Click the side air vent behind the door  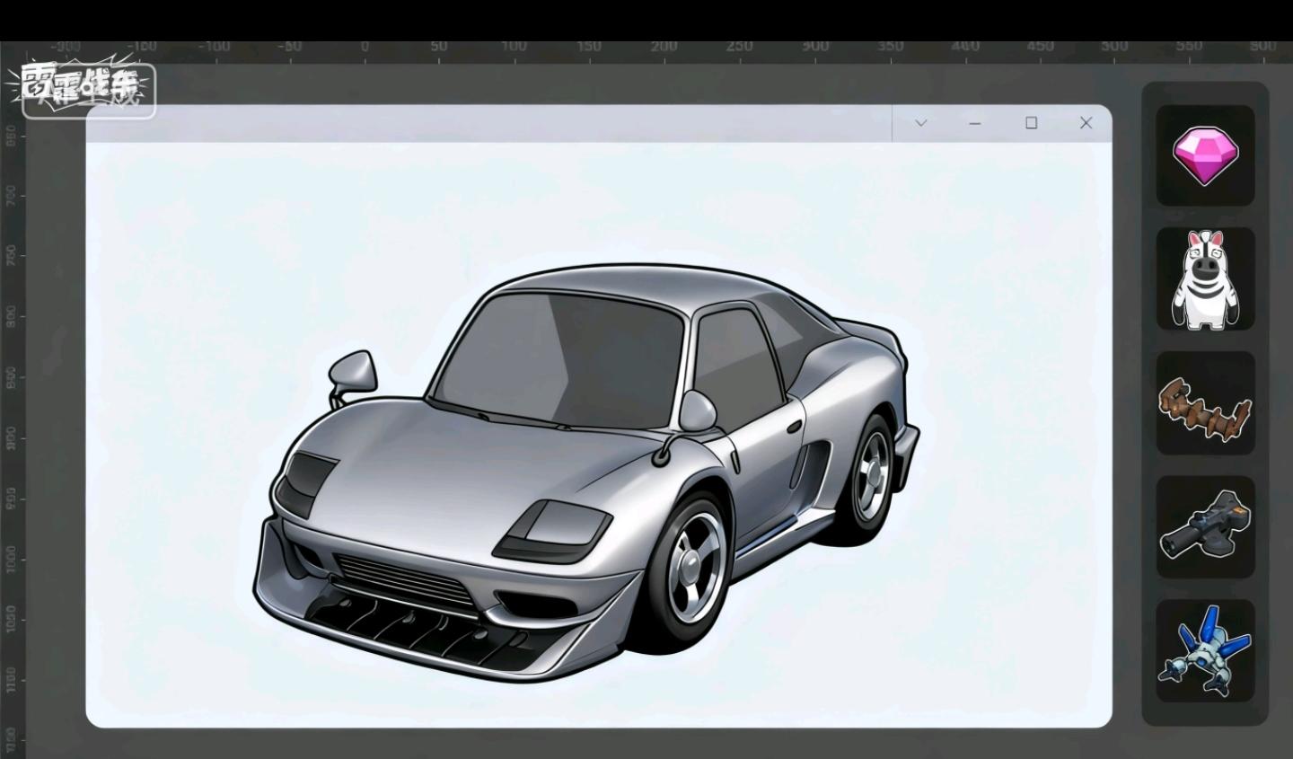(800, 463)
